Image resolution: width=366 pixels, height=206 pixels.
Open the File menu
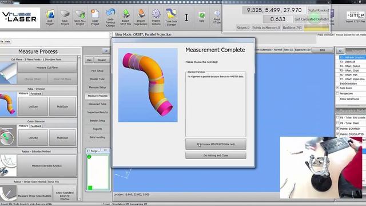[2, 42]
